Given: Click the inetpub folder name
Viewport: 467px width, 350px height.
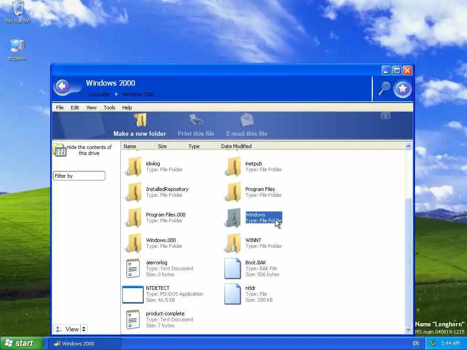Looking at the screenshot, I should point(254,164).
